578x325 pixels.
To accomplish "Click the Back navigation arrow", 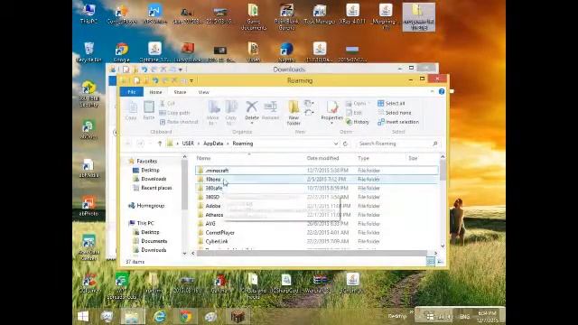I will (128, 144).
